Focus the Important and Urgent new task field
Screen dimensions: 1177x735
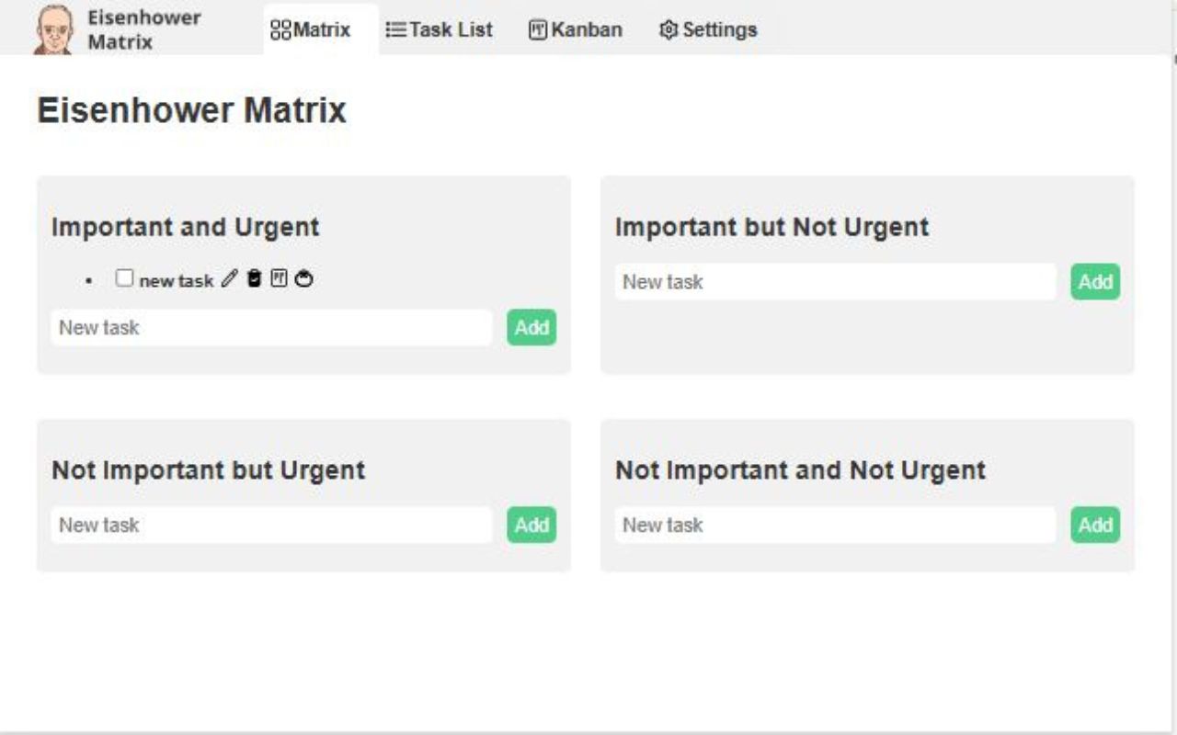click(271, 328)
